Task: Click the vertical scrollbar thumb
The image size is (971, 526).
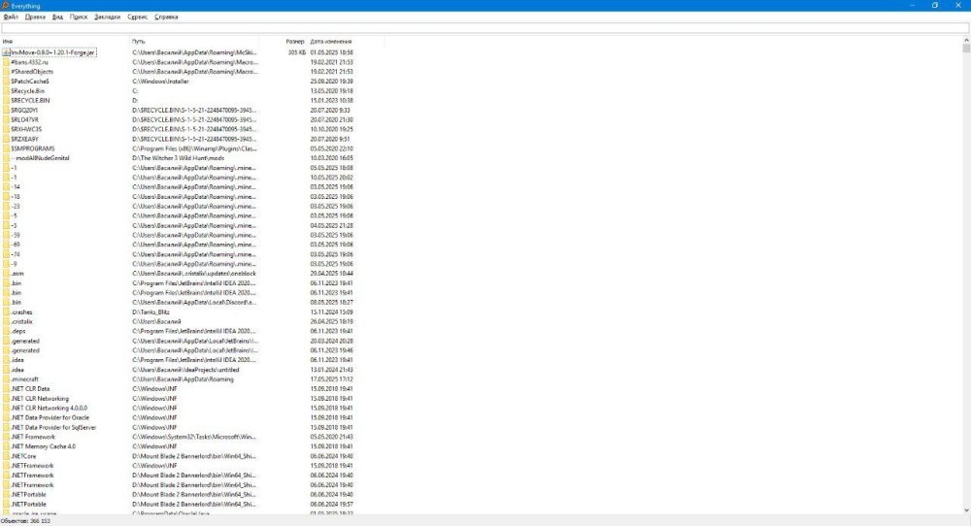Action: tap(966, 49)
